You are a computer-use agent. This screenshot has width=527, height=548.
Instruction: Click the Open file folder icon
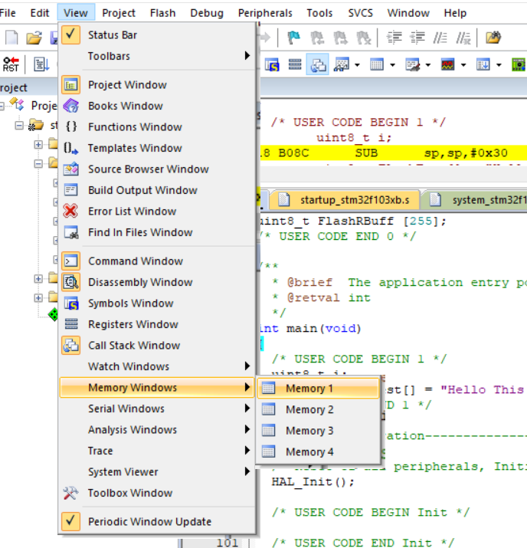[x=34, y=38]
